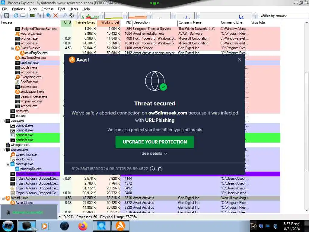Copy the threat ID using copy icon
Screen dimensions: 309x232
(x=160, y=169)
